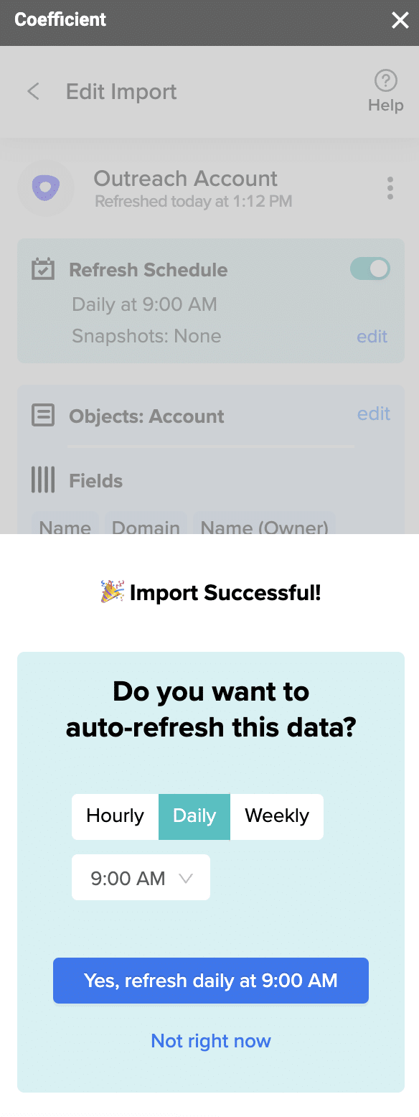
Task: Click edit link next to Objects: Account
Action: tap(374, 413)
